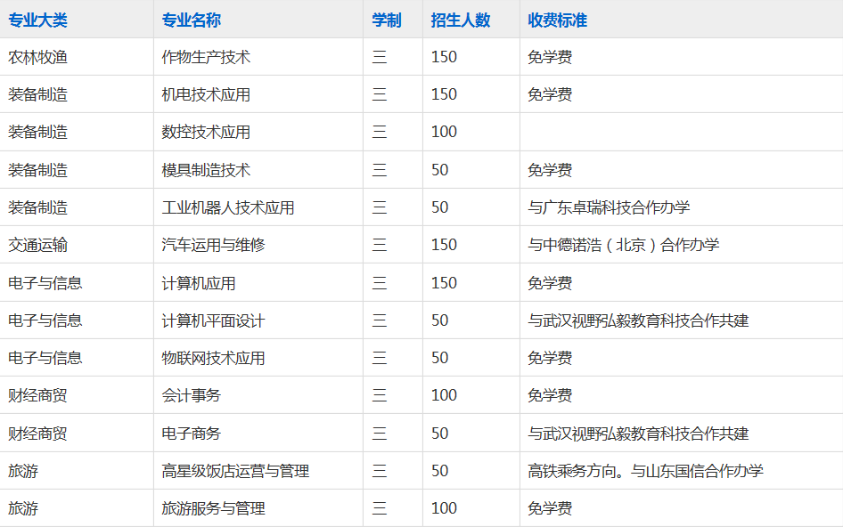Viewport: 843px width, 527px height.
Task: Click 装备制造 in the 工业机器人技术应用 row
Action: [x=37, y=207]
